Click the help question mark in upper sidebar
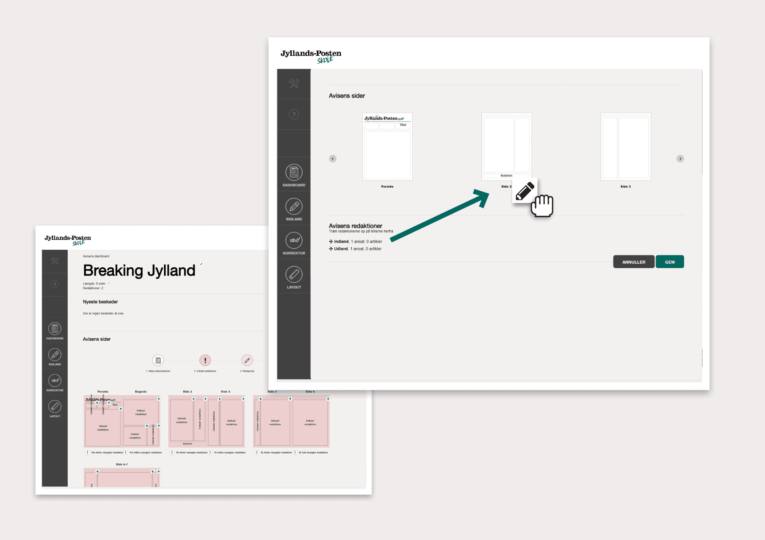Image resolution: width=765 pixels, height=540 pixels. coord(294,114)
